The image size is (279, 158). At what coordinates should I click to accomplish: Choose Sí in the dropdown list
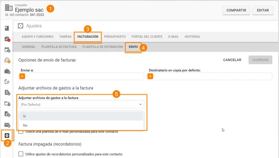(81, 116)
